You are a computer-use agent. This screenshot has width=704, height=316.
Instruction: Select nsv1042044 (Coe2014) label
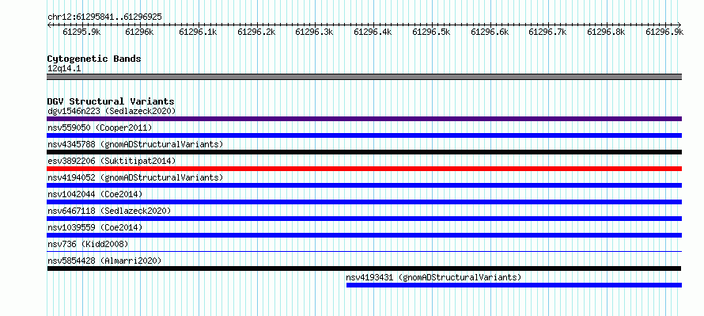(95, 194)
